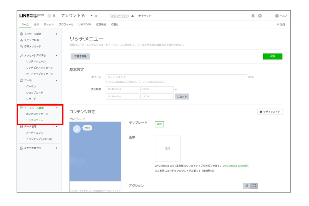Viewport: 309px width, 206px height.
Task: Collapse the トークルーム管理 section arrow
Action: (x=57, y=108)
